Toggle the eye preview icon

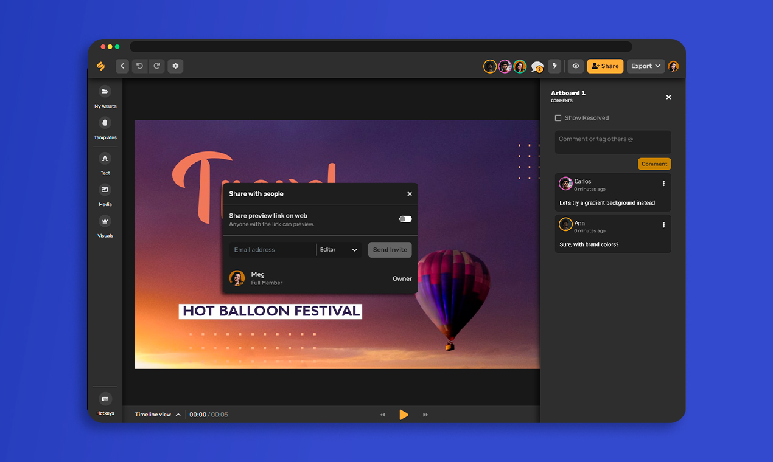(x=575, y=66)
